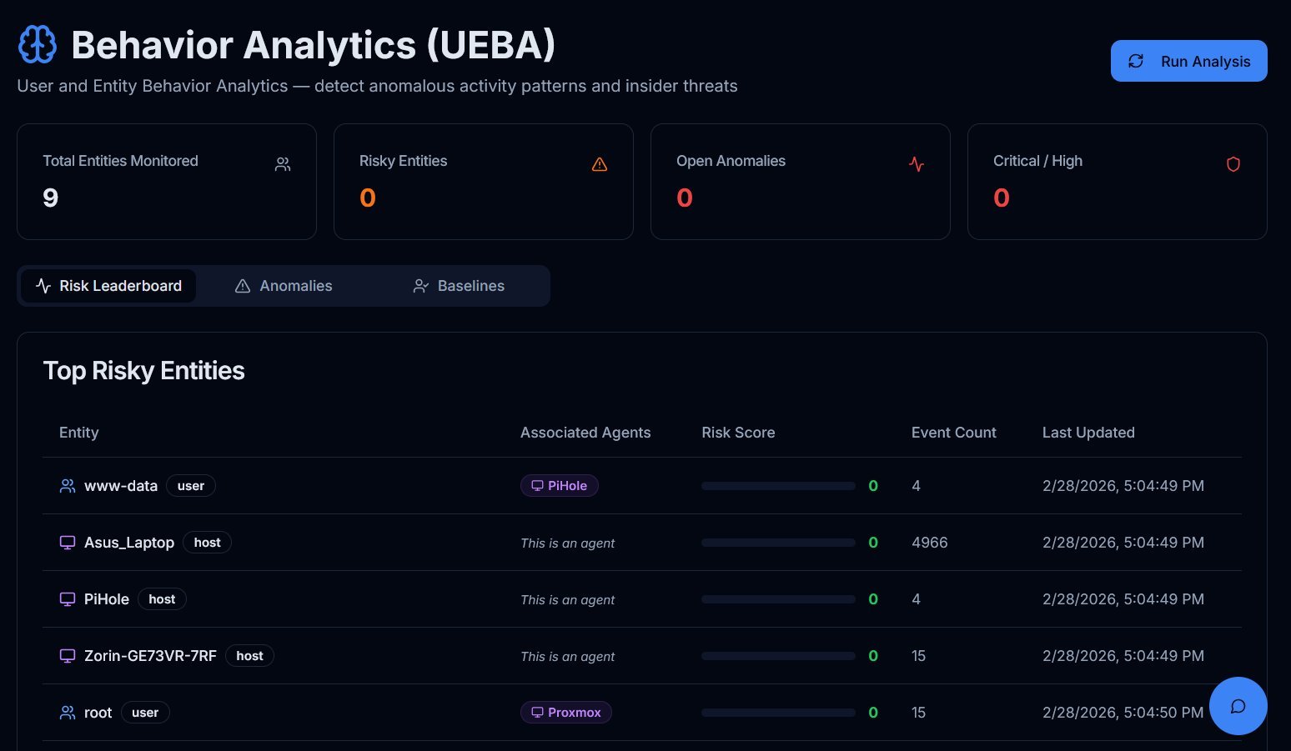Click the activity waveform icon on Open Anomalies card

point(916,164)
